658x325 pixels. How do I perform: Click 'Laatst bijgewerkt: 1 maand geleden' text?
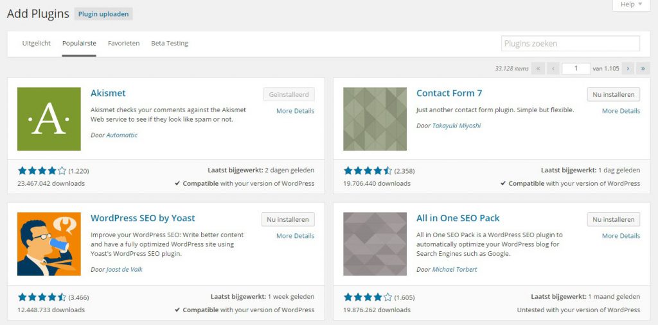(x=586, y=297)
